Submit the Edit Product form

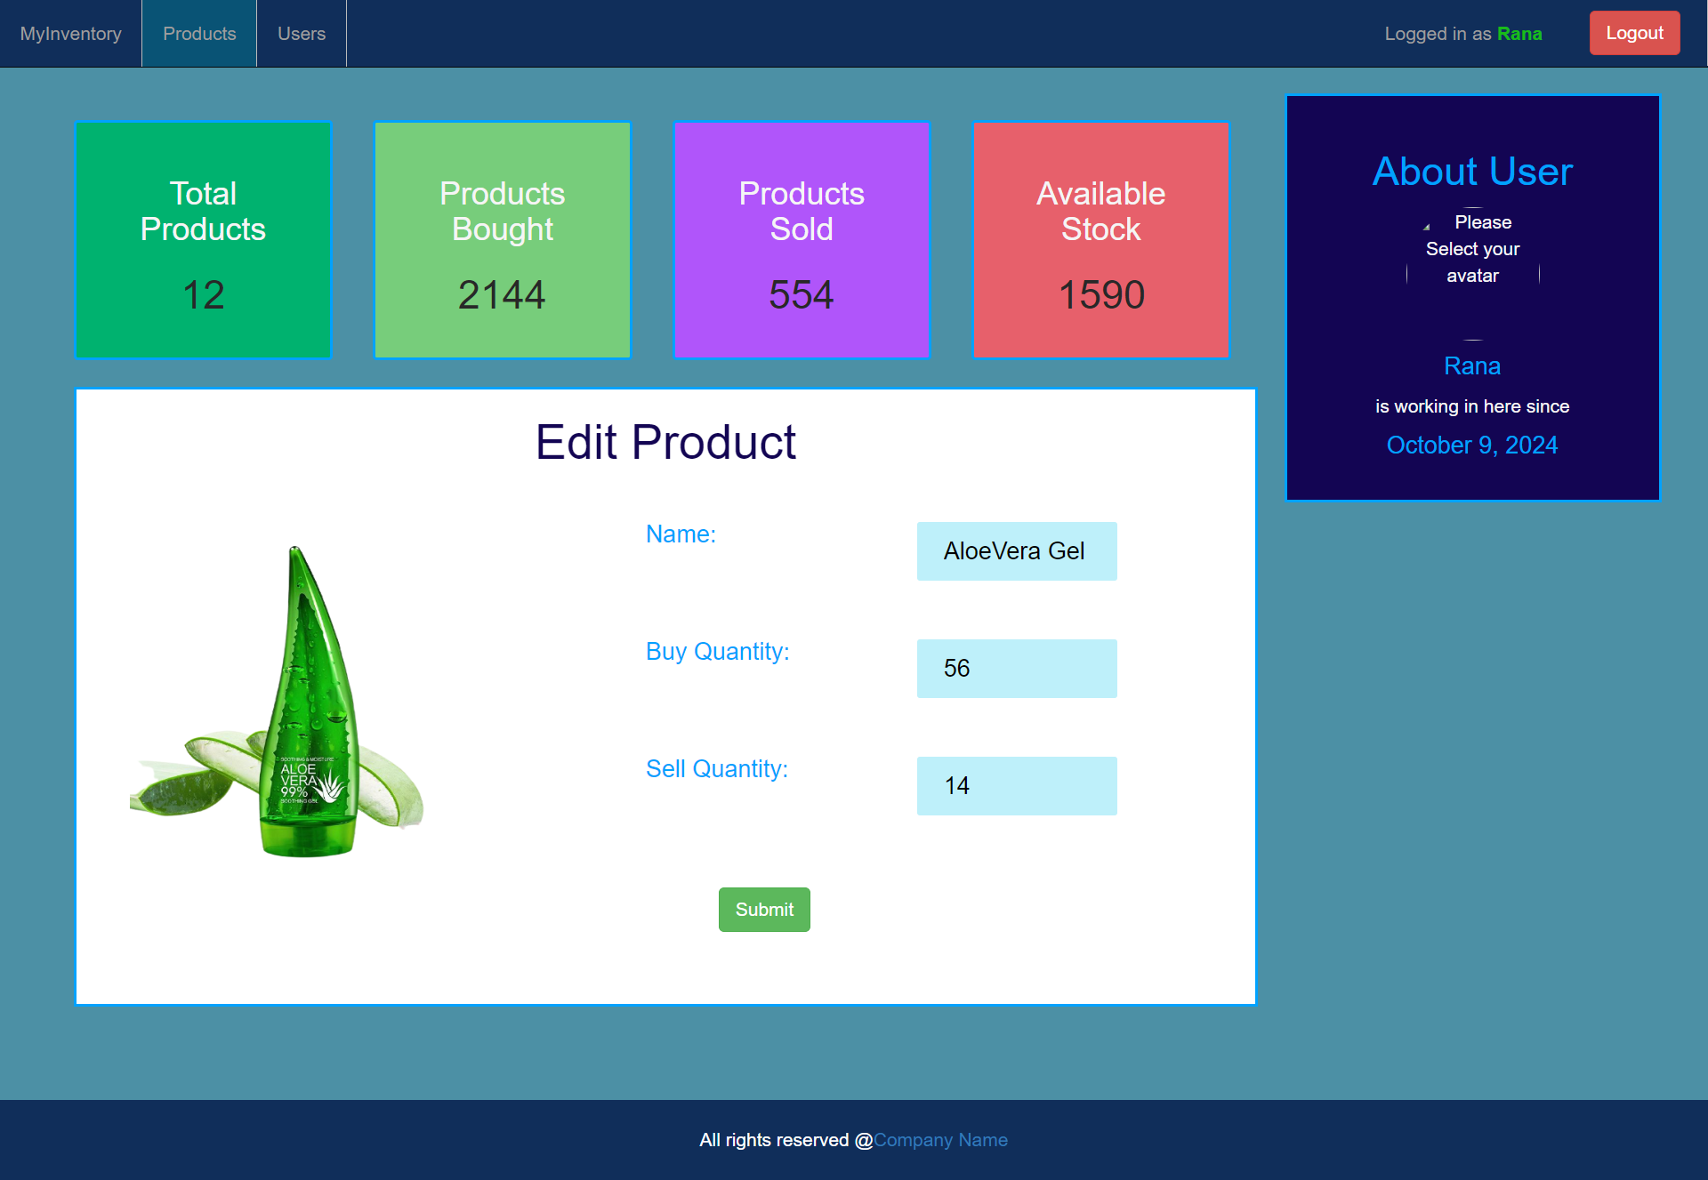tap(764, 910)
